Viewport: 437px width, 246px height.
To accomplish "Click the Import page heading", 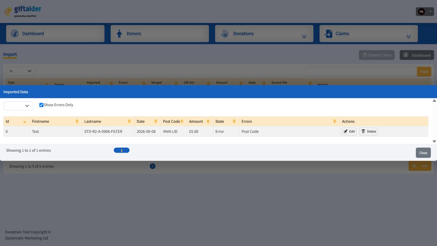I will coord(10,54).
